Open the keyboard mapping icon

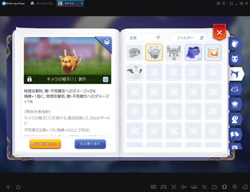point(154,187)
